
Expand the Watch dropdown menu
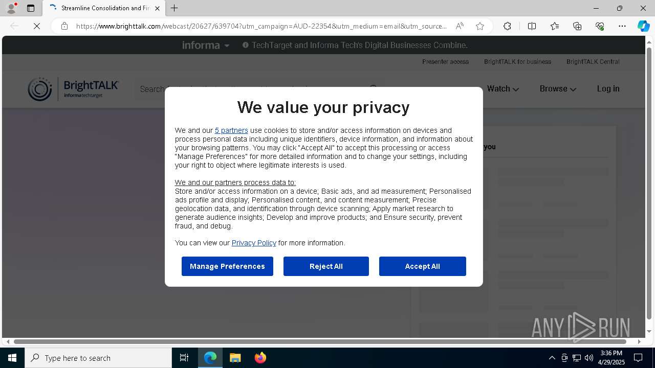pyautogui.click(x=503, y=88)
